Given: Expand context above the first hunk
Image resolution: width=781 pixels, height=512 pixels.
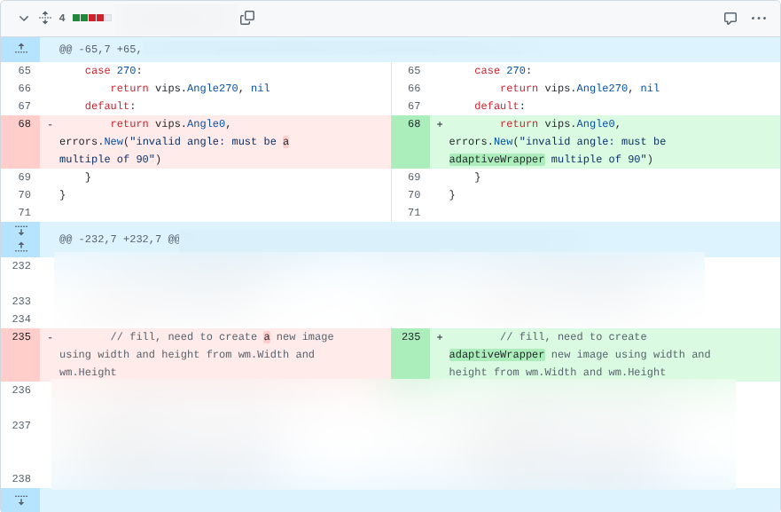Looking at the screenshot, I should tap(21, 49).
